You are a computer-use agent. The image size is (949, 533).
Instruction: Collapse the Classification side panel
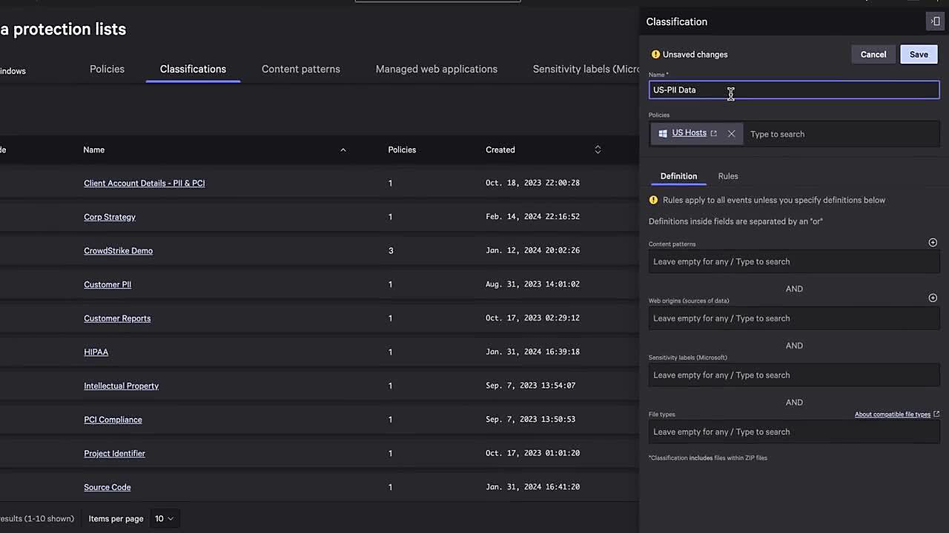tap(935, 21)
